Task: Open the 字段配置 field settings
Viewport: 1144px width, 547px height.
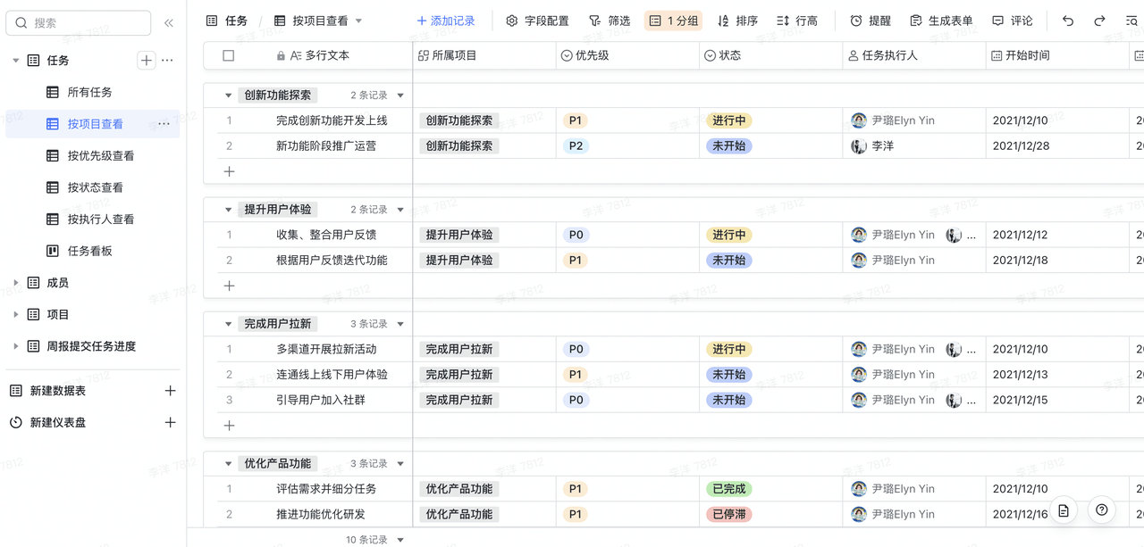Action: (537, 21)
